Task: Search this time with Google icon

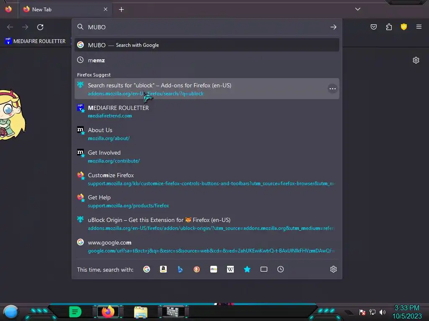Action: point(147,270)
